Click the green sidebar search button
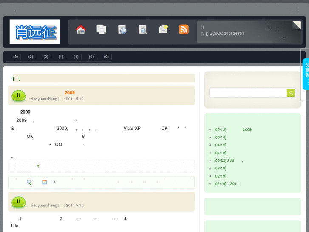This screenshot has height=232, width=309. pos(291,93)
